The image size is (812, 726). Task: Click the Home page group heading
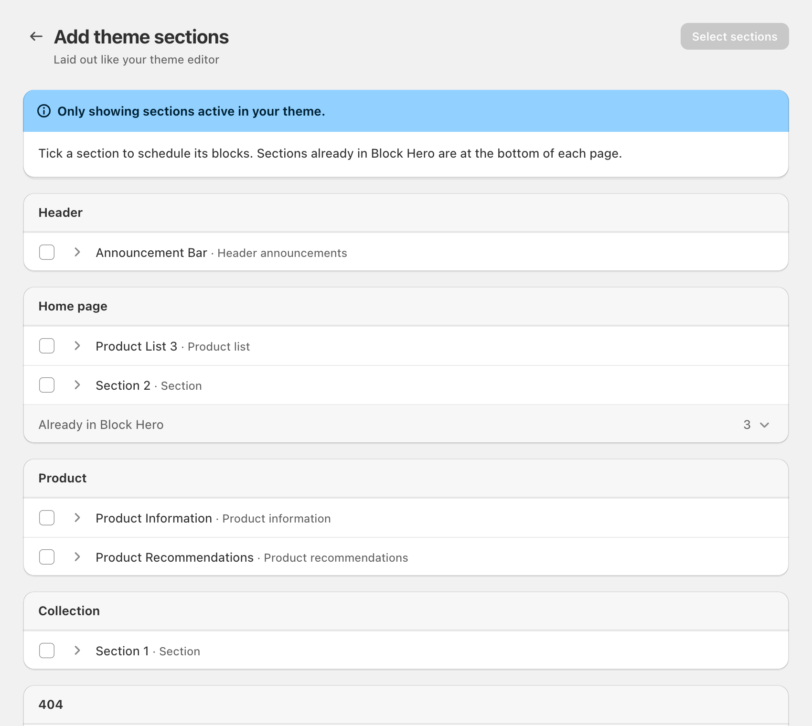pyautogui.click(x=73, y=306)
